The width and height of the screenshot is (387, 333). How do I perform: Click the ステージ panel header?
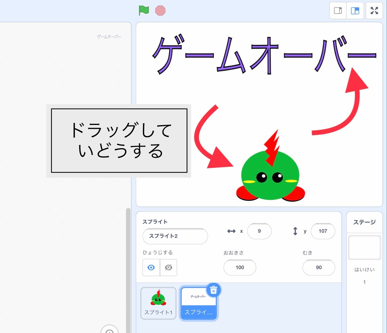click(364, 222)
